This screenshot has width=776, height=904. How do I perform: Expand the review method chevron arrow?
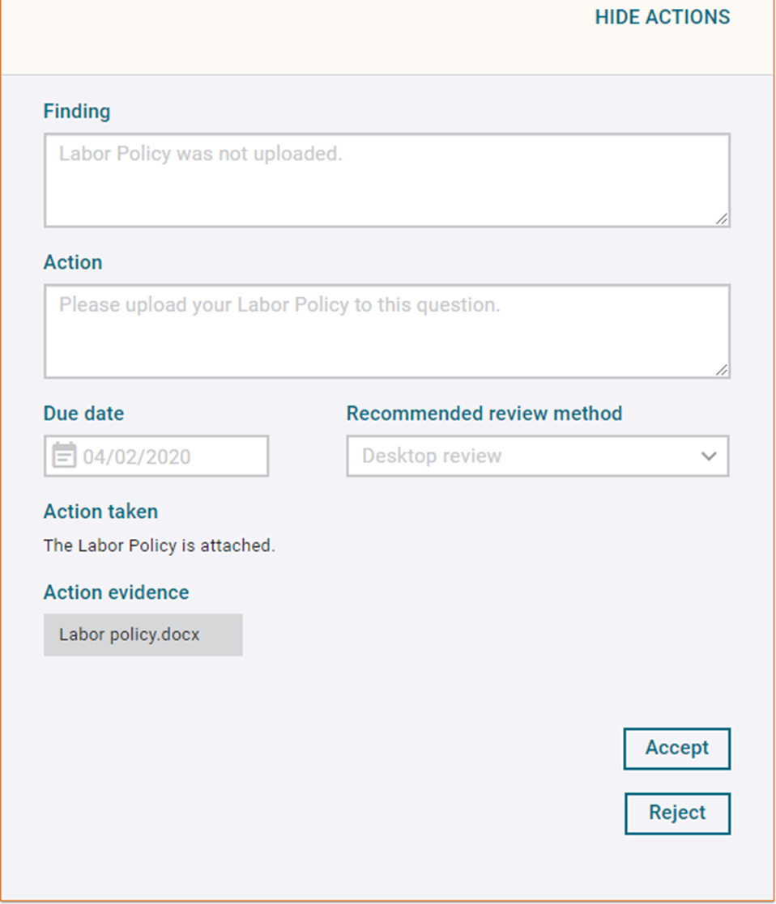coord(709,456)
